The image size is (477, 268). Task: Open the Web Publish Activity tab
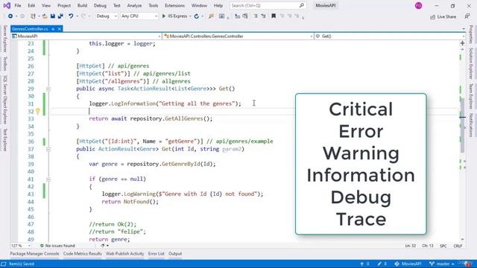[124, 254]
